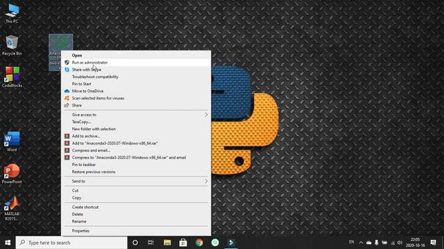
Task: Choose Add to archive...
Action: point(136,136)
